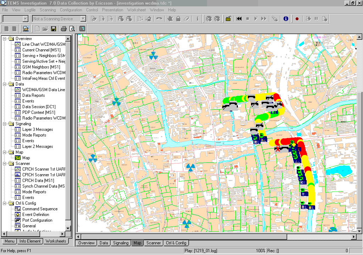Image resolution: width=363 pixels, height=255 pixels.
Task: Open the Logfile menu
Action: coord(30,10)
